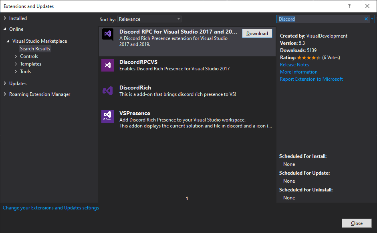Expand the Tools node
The width and height of the screenshot is (377, 233).
click(x=16, y=72)
